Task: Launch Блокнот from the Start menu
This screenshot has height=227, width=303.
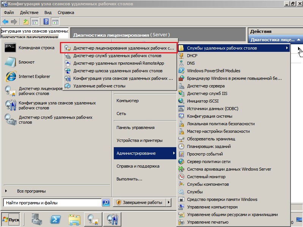Action: [27, 62]
